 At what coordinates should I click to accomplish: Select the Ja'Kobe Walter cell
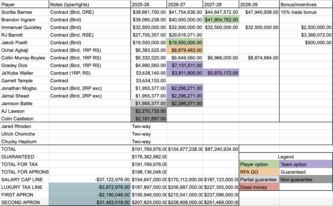point(24,73)
